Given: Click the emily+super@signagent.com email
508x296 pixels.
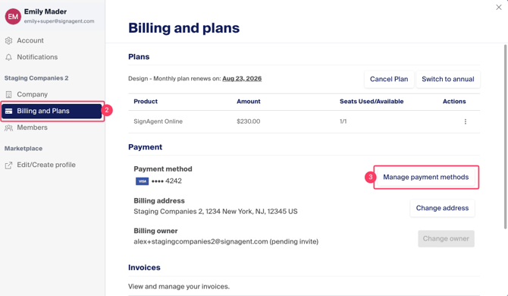Looking at the screenshot, I should pyautogui.click(x=59, y=21).
